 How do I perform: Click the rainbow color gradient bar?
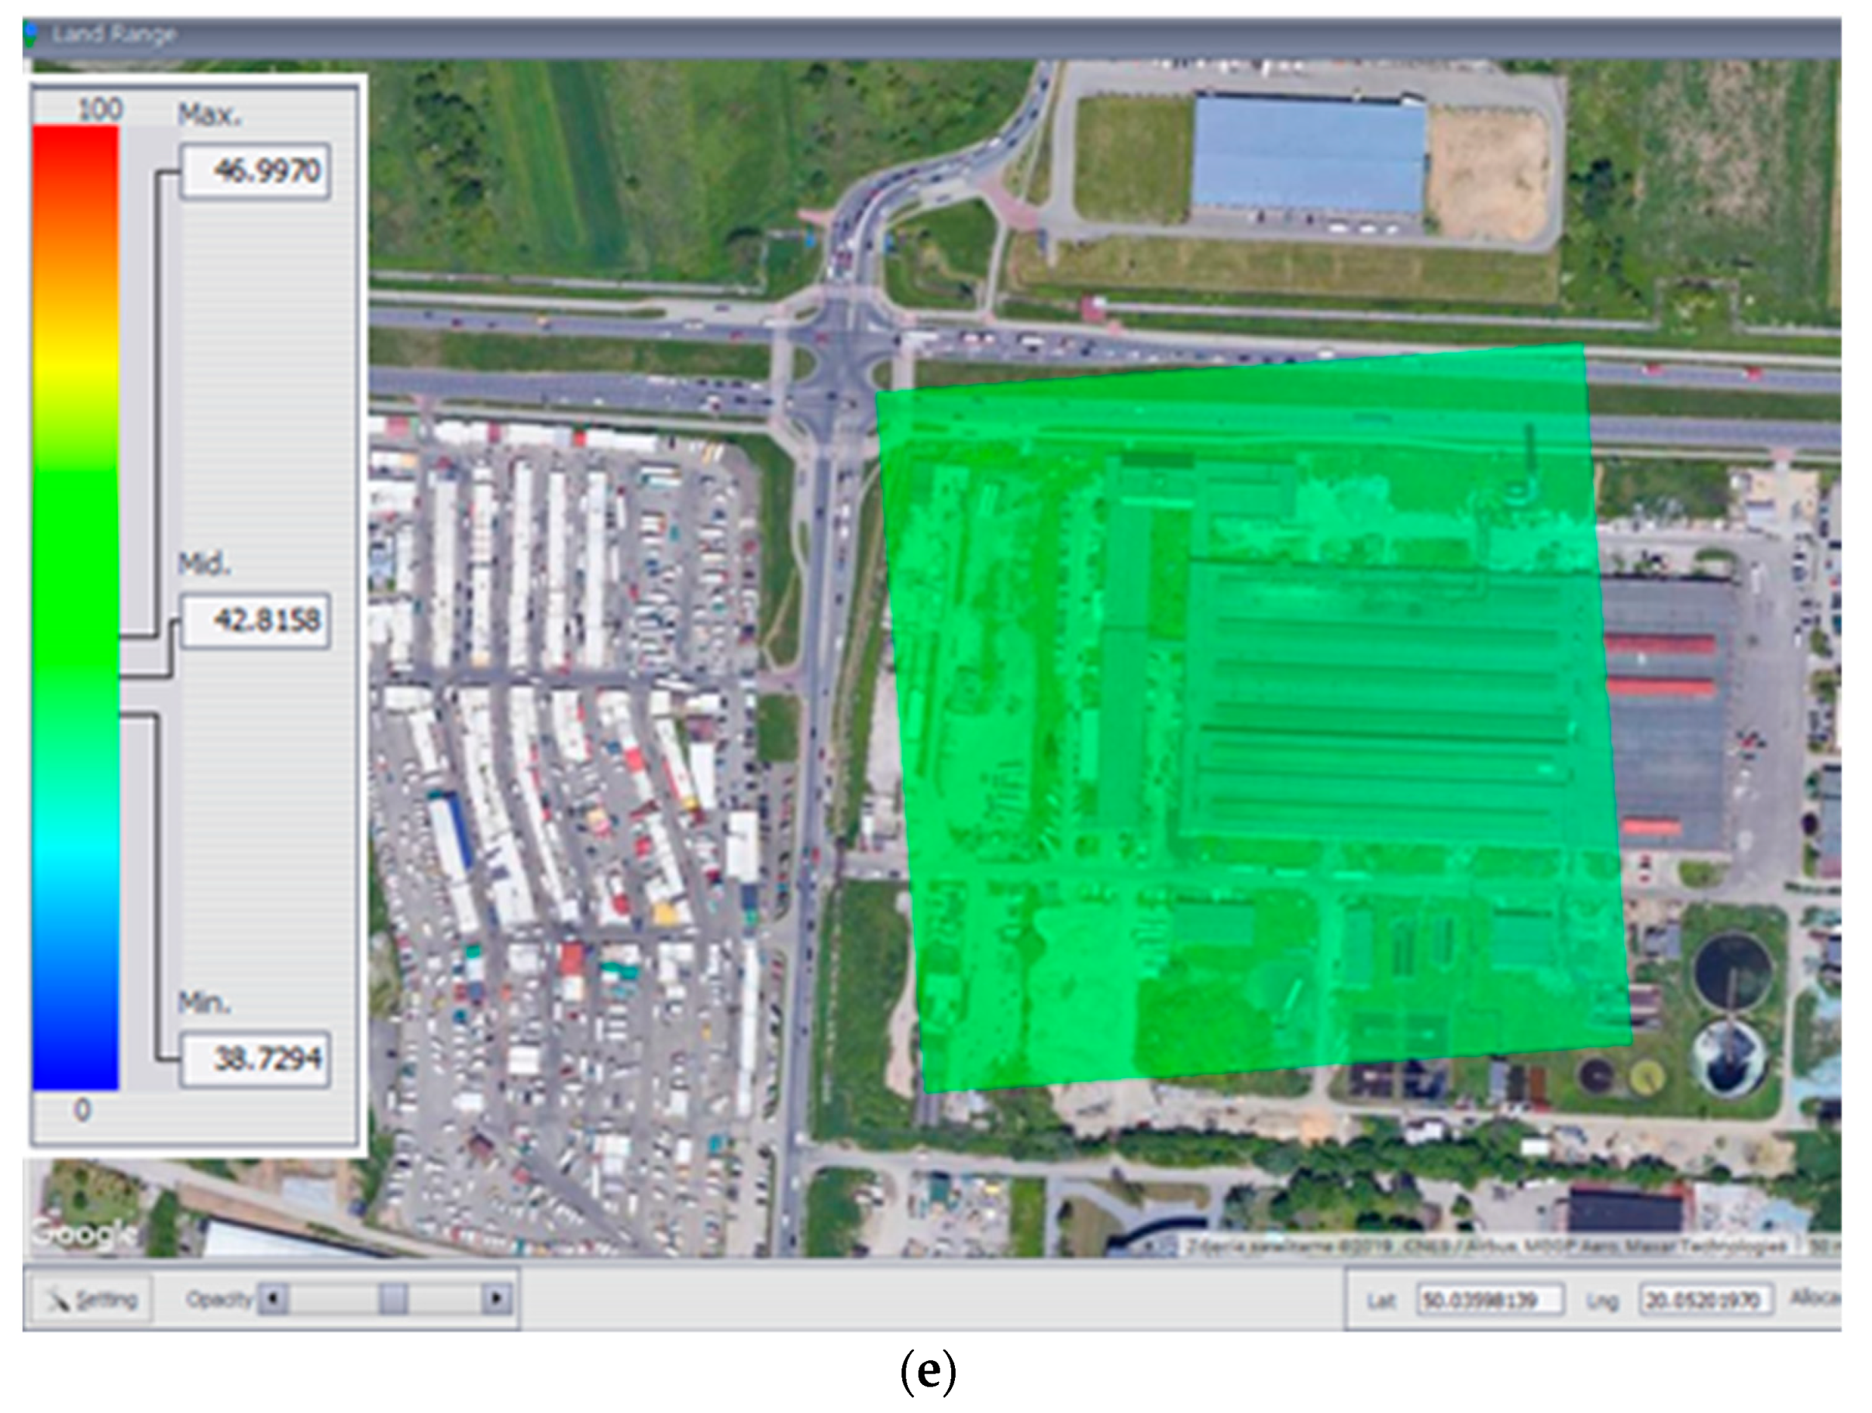pos(75,607)
